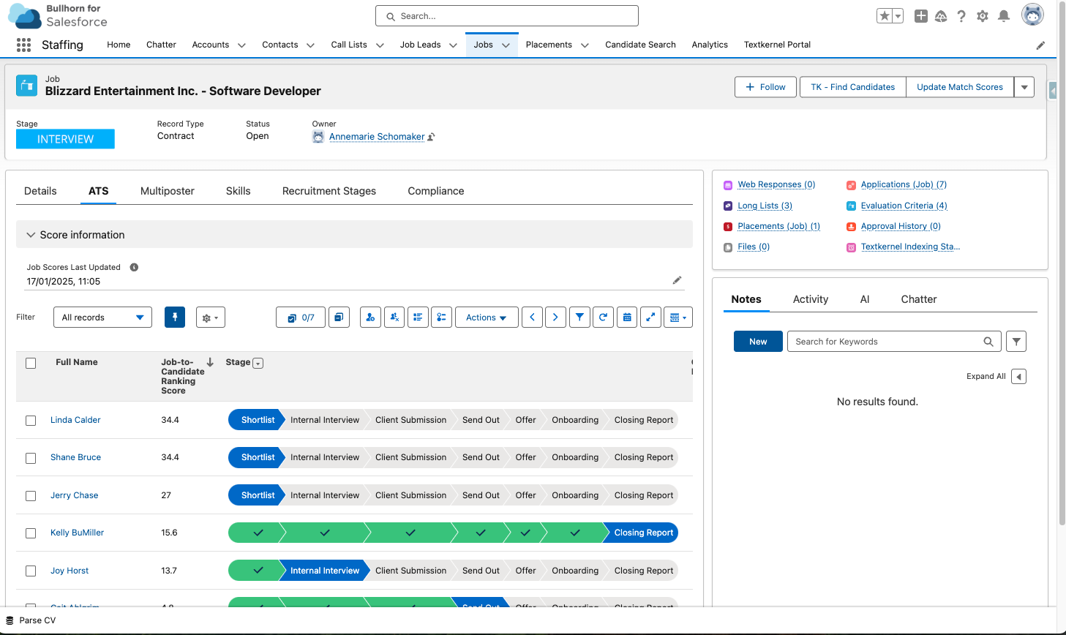Open the App Launcher grid icon
Image resolution: width=1066 pixels, height=635 pixels.
[x=23, y=45]
